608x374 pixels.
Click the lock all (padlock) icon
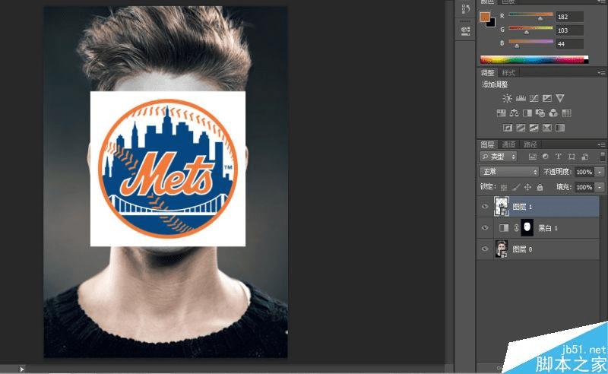pos(540,188)
